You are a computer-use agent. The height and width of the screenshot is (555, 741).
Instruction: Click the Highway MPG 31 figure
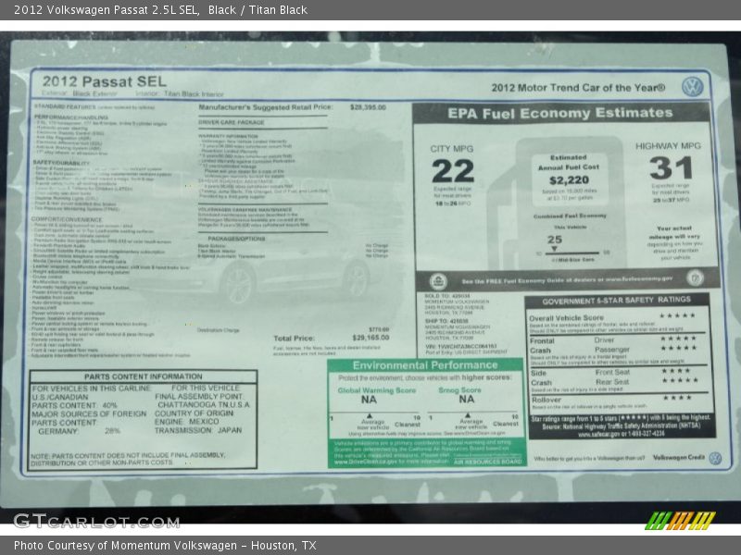tap(671, 167)
